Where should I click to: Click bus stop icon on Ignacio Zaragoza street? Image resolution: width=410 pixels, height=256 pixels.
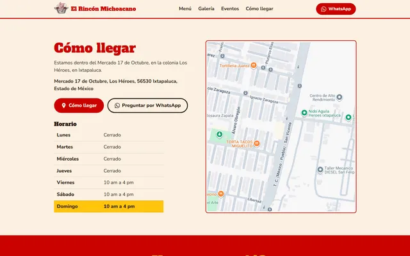[x=245, y=93]
